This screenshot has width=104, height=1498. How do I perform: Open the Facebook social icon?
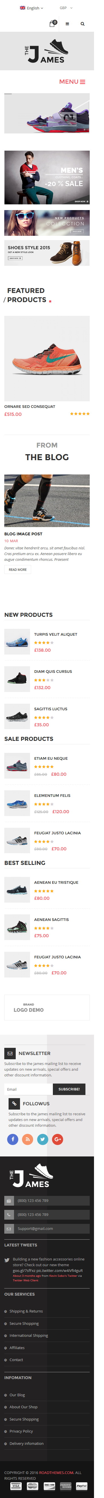pos(13,1139)
